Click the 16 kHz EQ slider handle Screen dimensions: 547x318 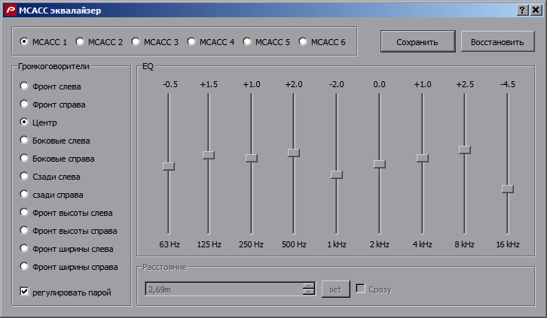pos(508,189)
